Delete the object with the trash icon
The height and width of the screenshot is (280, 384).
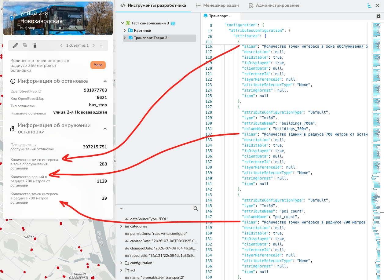[x=35, y=45]
